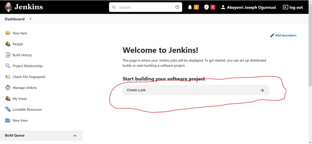Click Start building your software project heading
This screenshot has width=312, height=144.
pos(163,79)
